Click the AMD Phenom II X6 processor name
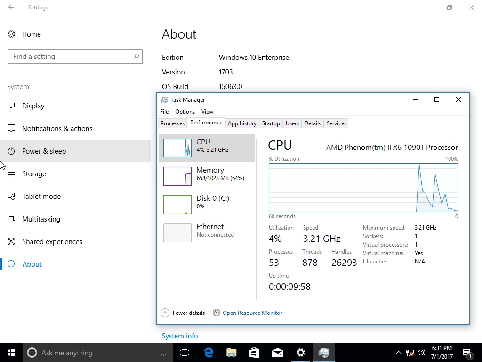482x362 pixels. [392, 148]
